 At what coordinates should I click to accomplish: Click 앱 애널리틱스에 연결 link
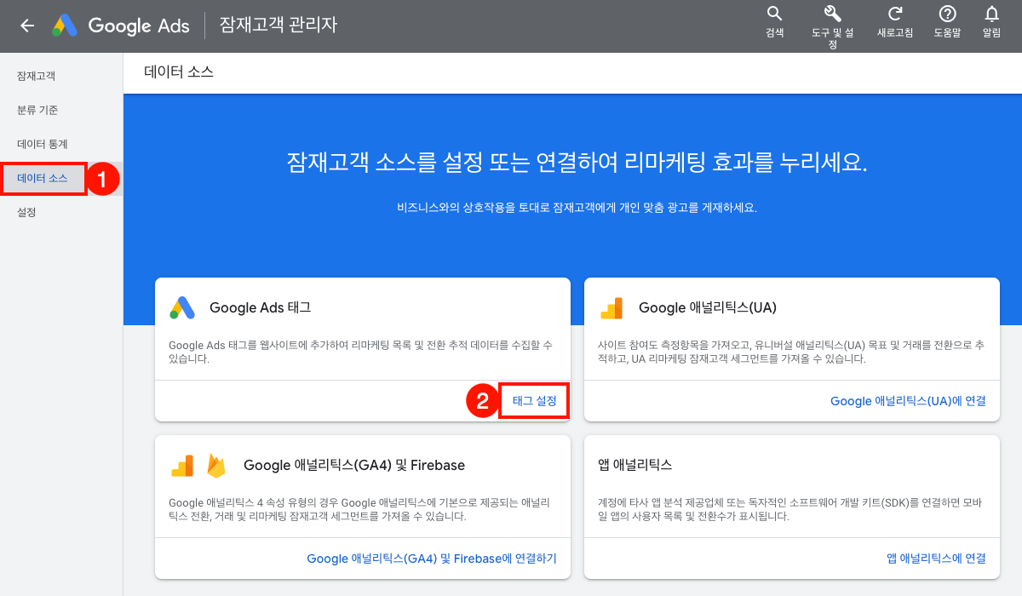tap(936, 559)
